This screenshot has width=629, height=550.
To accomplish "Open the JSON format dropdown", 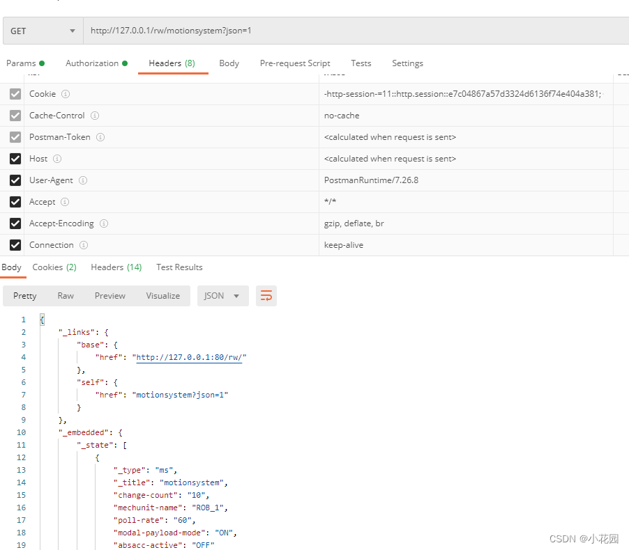I will click(222, 296).
